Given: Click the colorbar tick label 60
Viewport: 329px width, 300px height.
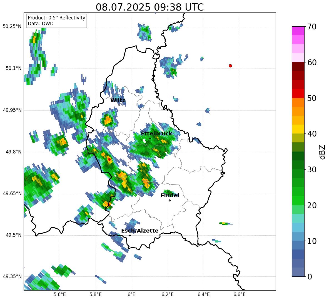Looking at the screenshot, I should tap(312, 62).
